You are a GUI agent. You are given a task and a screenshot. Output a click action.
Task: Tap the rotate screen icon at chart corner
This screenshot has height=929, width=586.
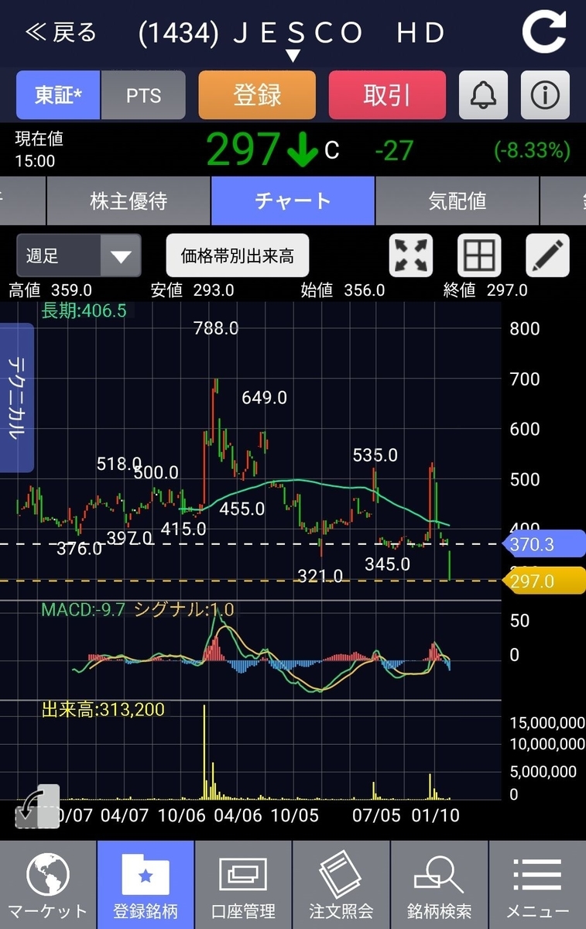pos(37,807)
